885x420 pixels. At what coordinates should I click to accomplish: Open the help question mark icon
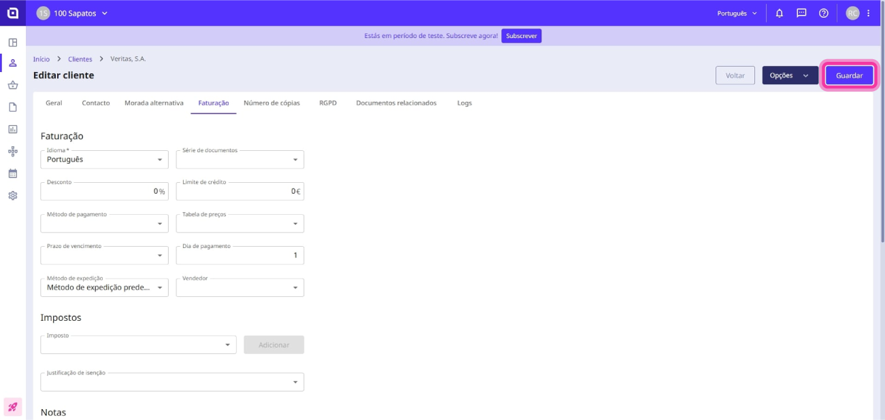824,13
